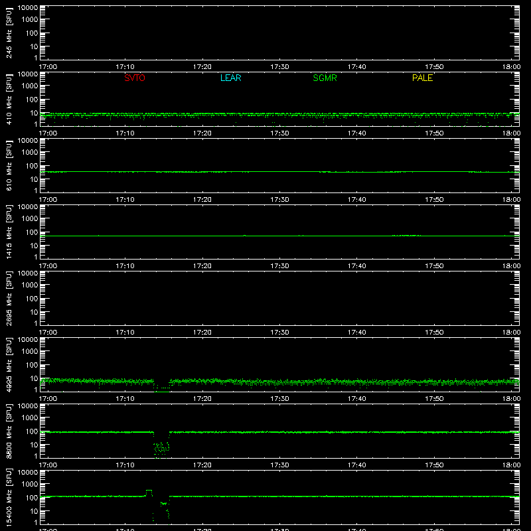The width and height of the screenshot is (531, 531).
Task: Click 17:20 label under the 8800 MHz panel
Action: click(202, 465)
